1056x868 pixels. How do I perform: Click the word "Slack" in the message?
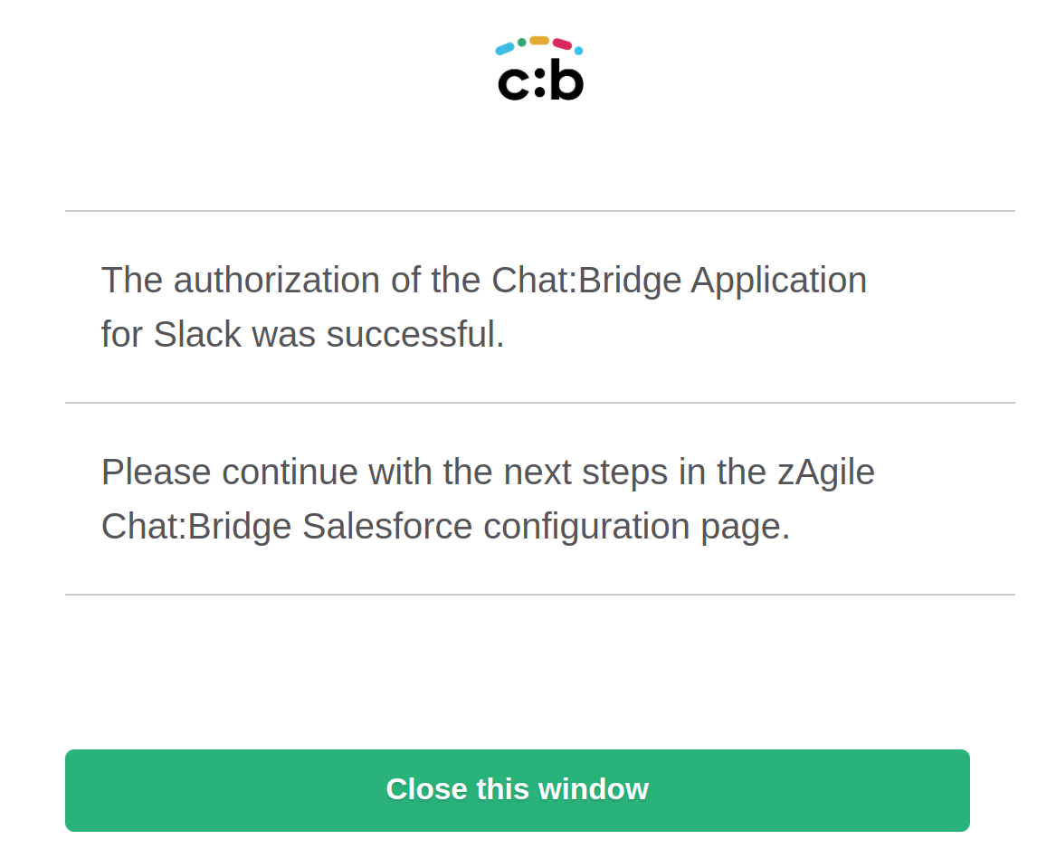coord(197,335)
